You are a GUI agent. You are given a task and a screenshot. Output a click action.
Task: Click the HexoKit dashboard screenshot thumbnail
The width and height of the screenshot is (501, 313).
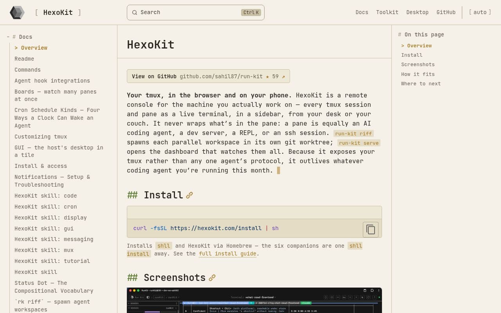point(254,300)
